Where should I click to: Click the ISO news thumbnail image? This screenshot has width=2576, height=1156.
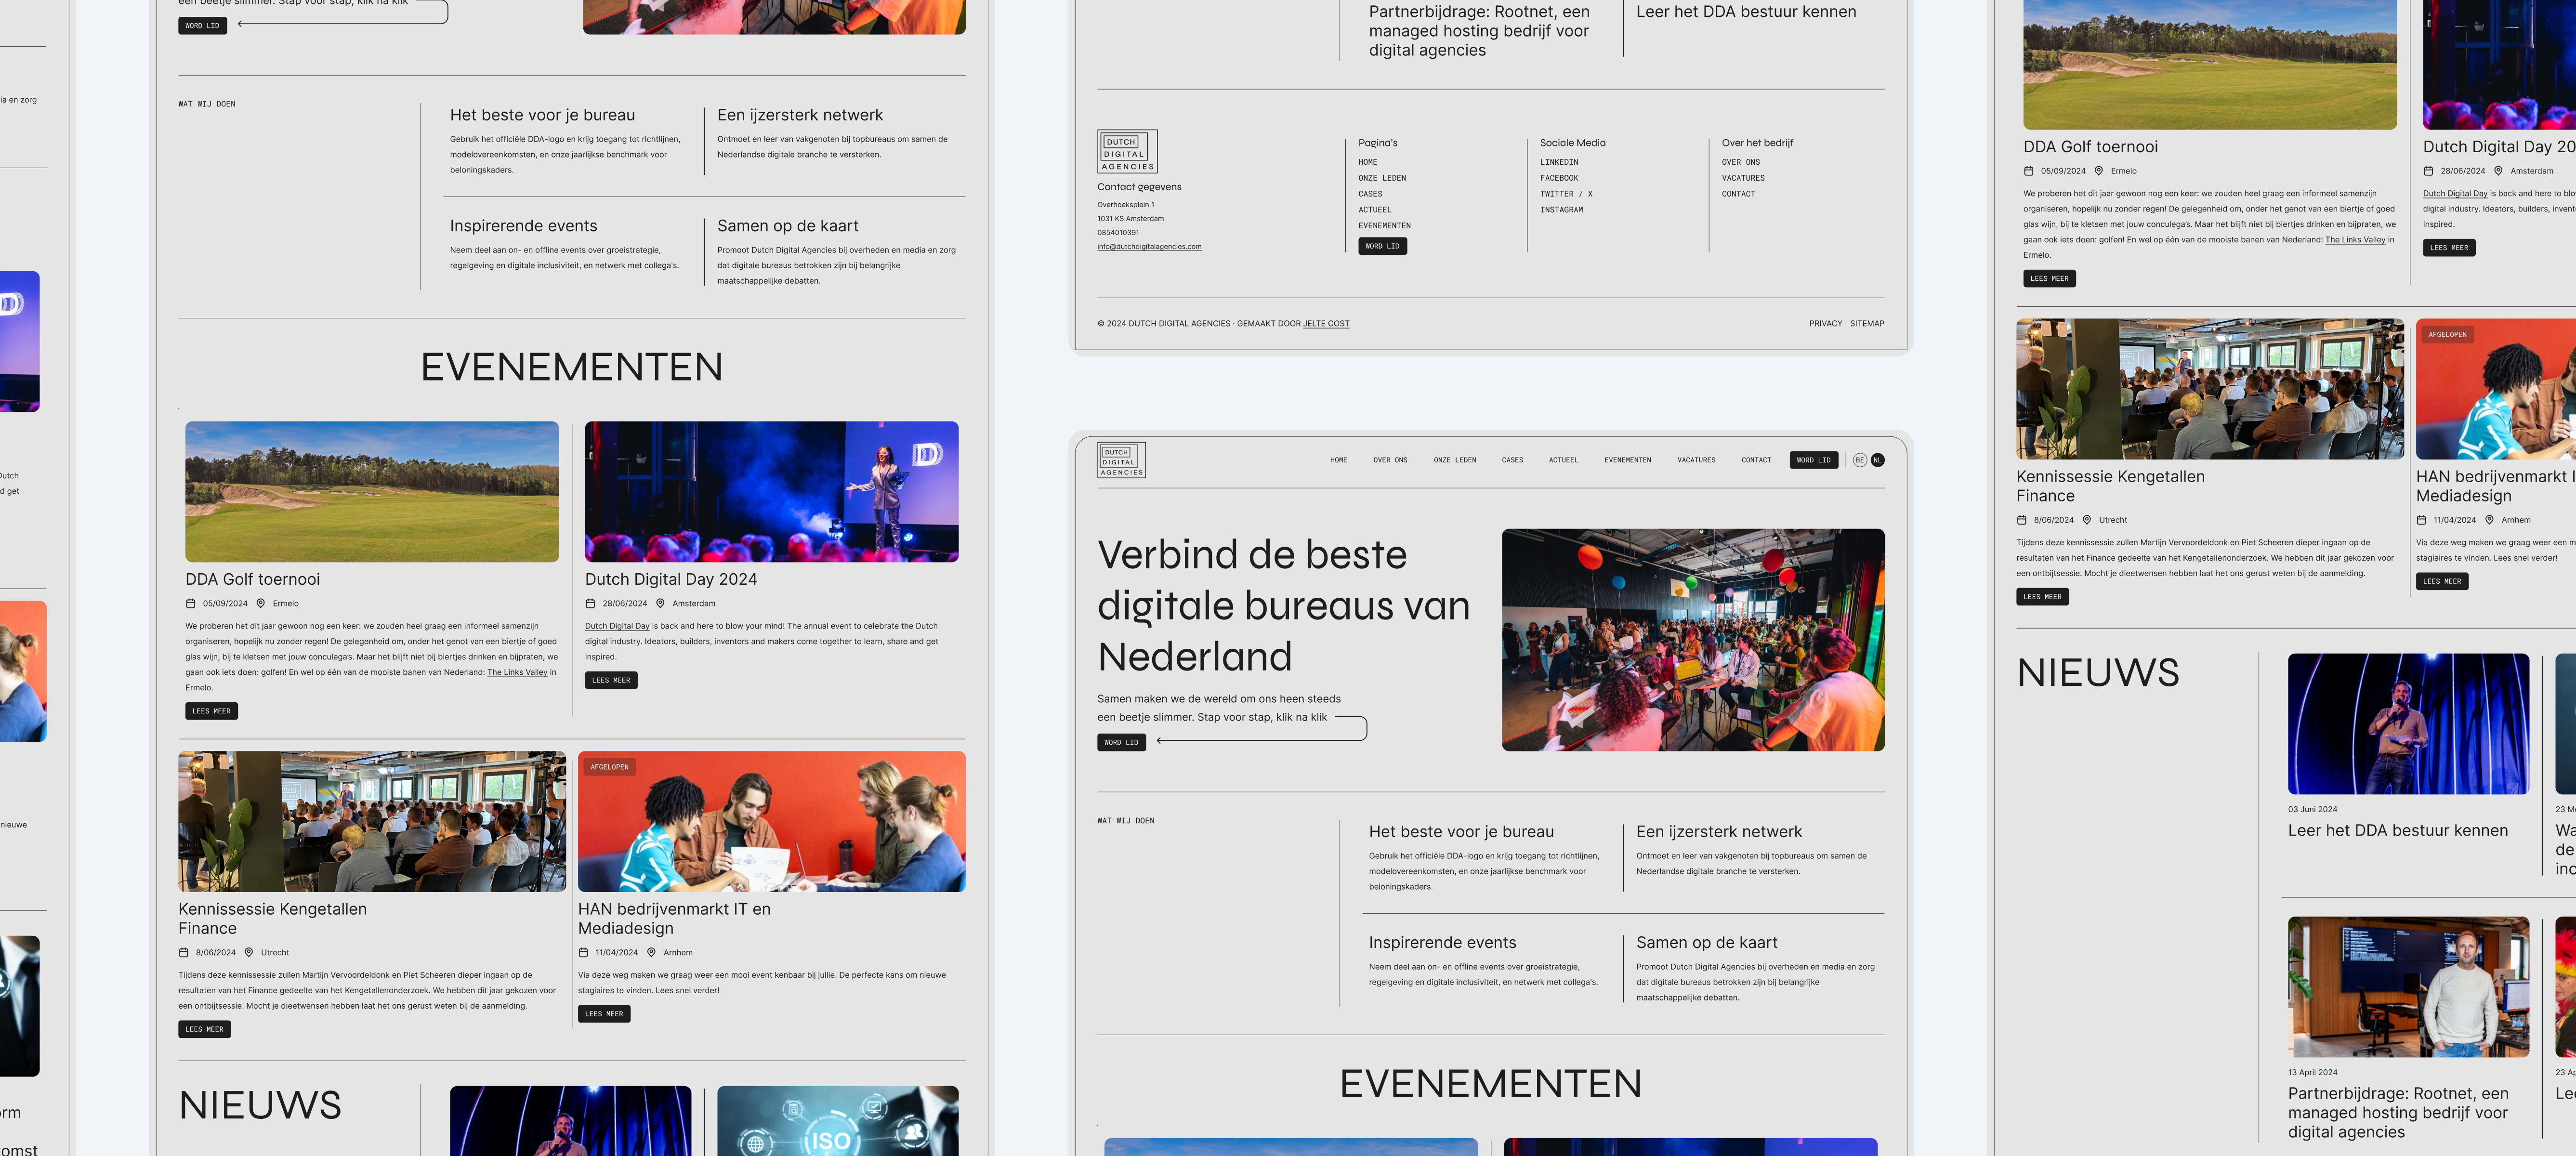click(x=837, y=1122)
